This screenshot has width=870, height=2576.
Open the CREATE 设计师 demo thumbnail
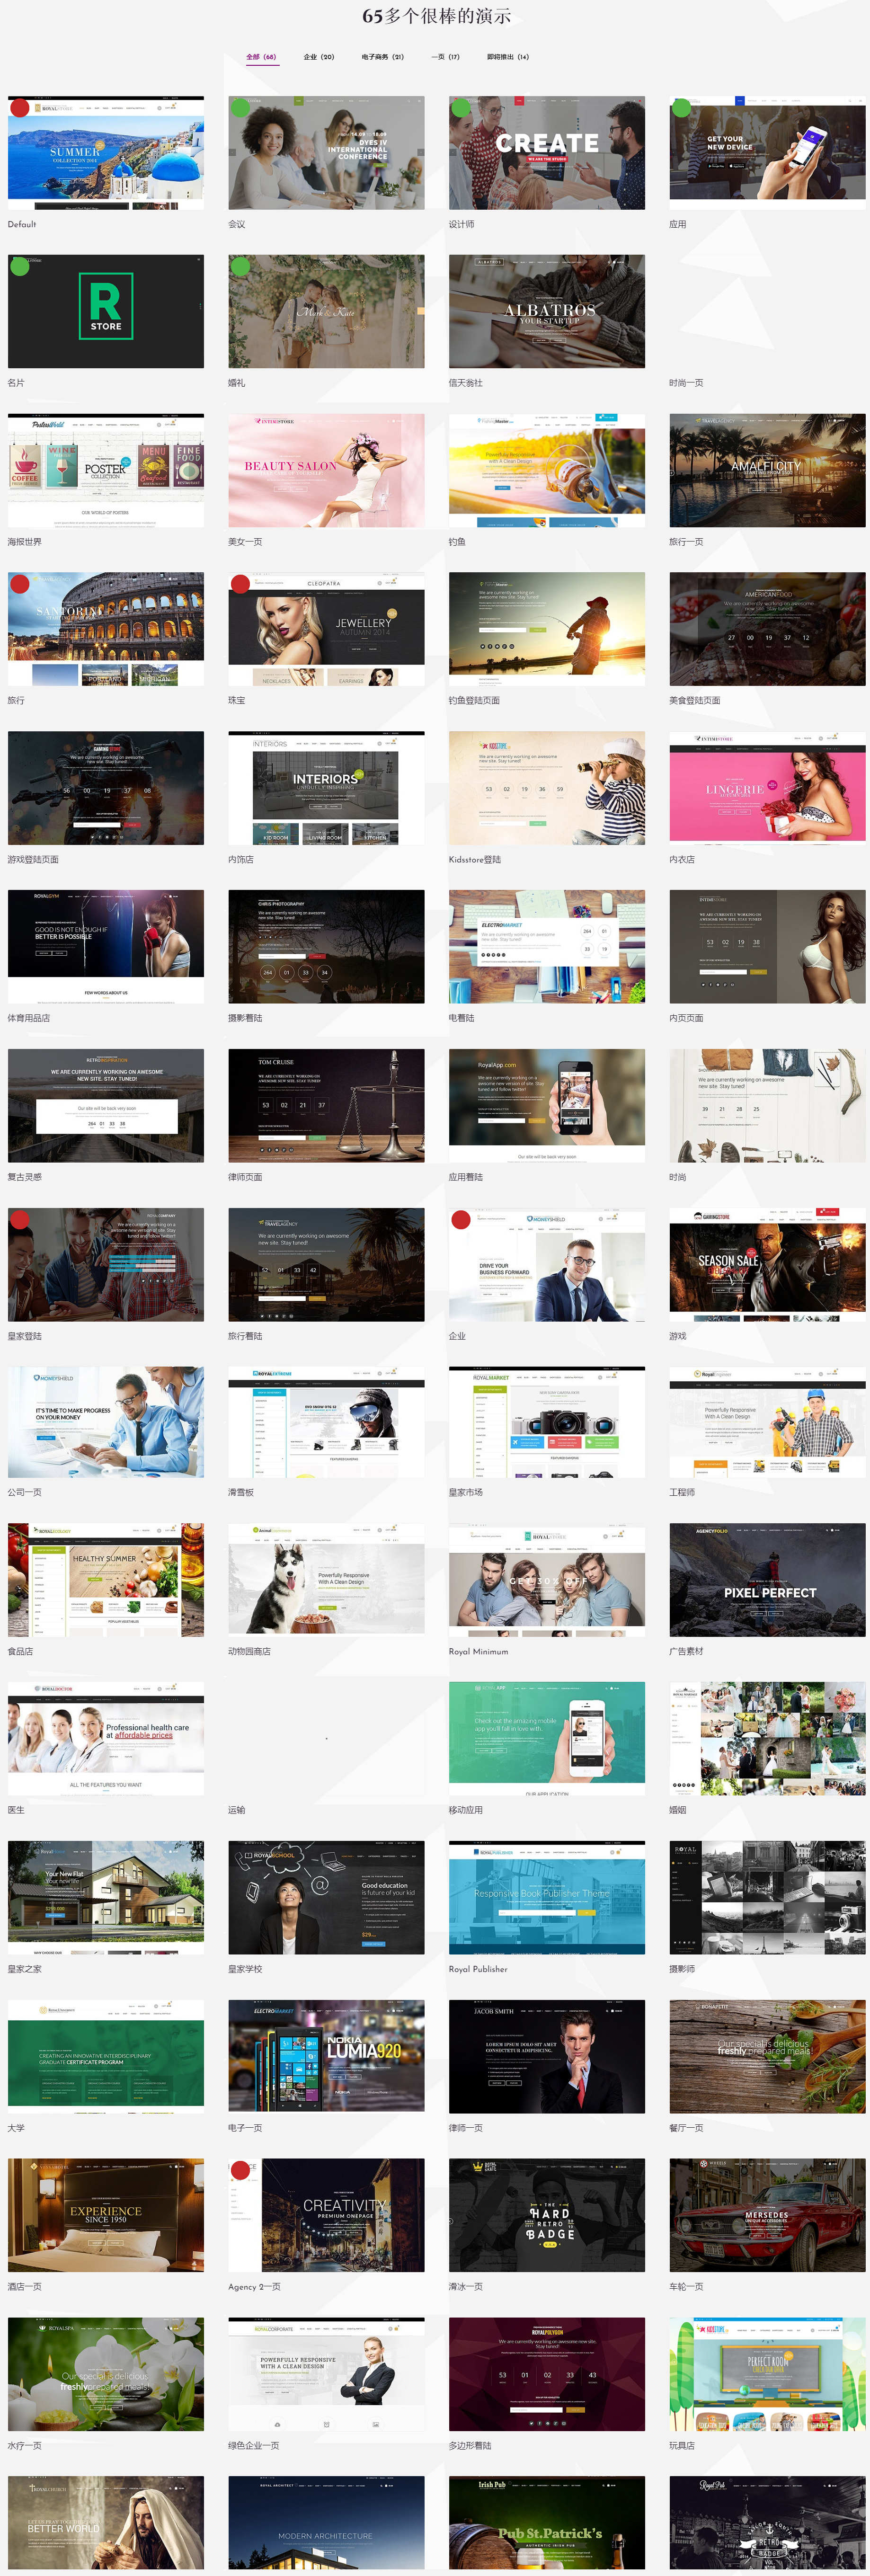pyautogui.click(x=547, y=153)
